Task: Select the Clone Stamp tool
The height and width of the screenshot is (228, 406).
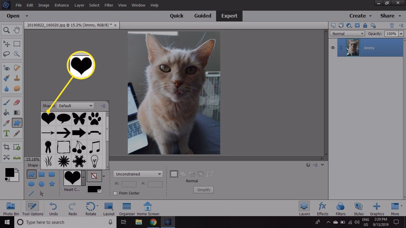Action: (17, 78)
